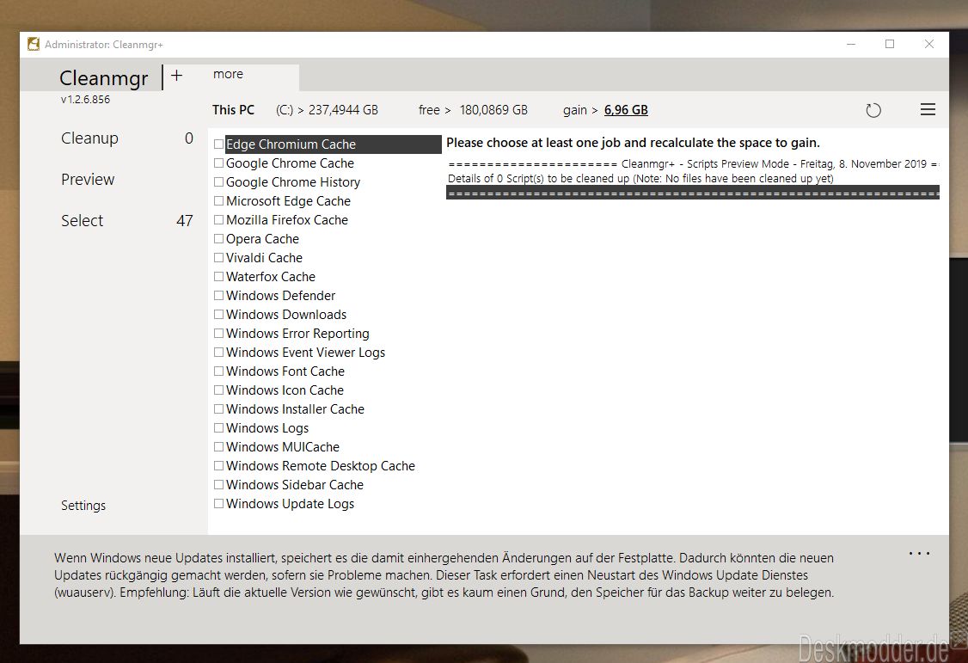Click the German description text about Windows Updates
968x663 pixels.
pos(444,575)
